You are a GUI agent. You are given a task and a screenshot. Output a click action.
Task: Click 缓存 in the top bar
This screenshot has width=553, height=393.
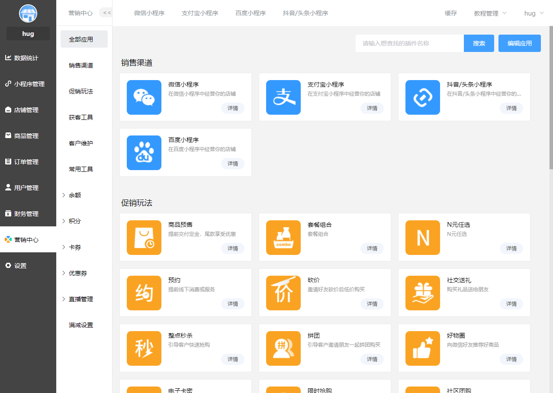point(451,13)
